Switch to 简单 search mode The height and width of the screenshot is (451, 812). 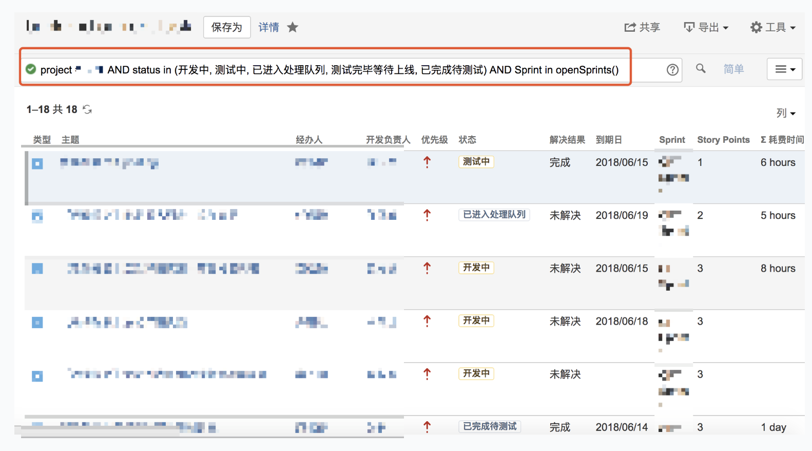733,69
